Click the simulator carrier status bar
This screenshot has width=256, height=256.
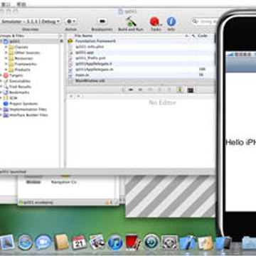(241, 54)
